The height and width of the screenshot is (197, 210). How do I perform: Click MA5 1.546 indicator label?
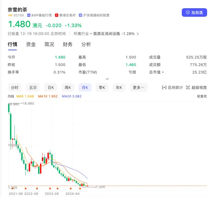[x=25, y=96]
